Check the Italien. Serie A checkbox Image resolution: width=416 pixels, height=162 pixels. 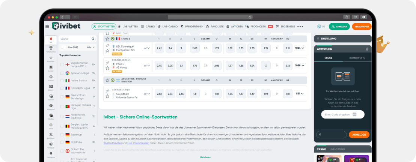pyautogui.click(x=62, y=80)
